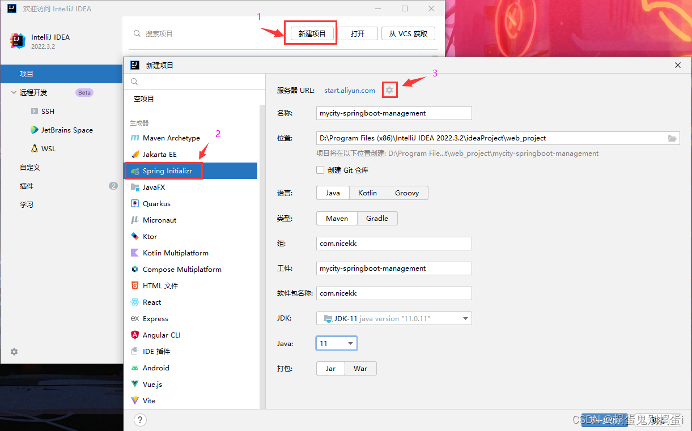
Task: Click the Vite logo icon
Action: pyautogui.click(x=135, y=400)
